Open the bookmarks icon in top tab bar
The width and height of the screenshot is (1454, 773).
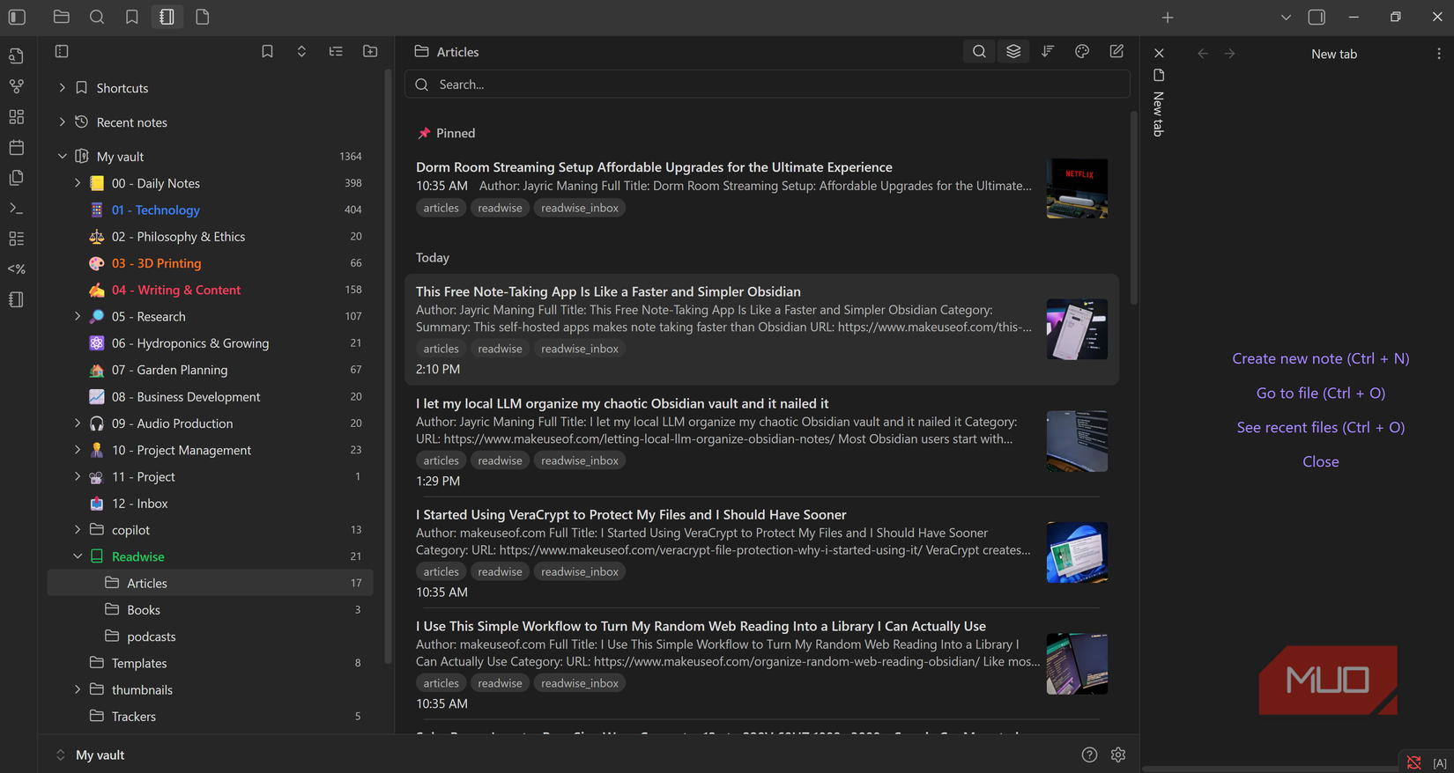pos(132,17)
